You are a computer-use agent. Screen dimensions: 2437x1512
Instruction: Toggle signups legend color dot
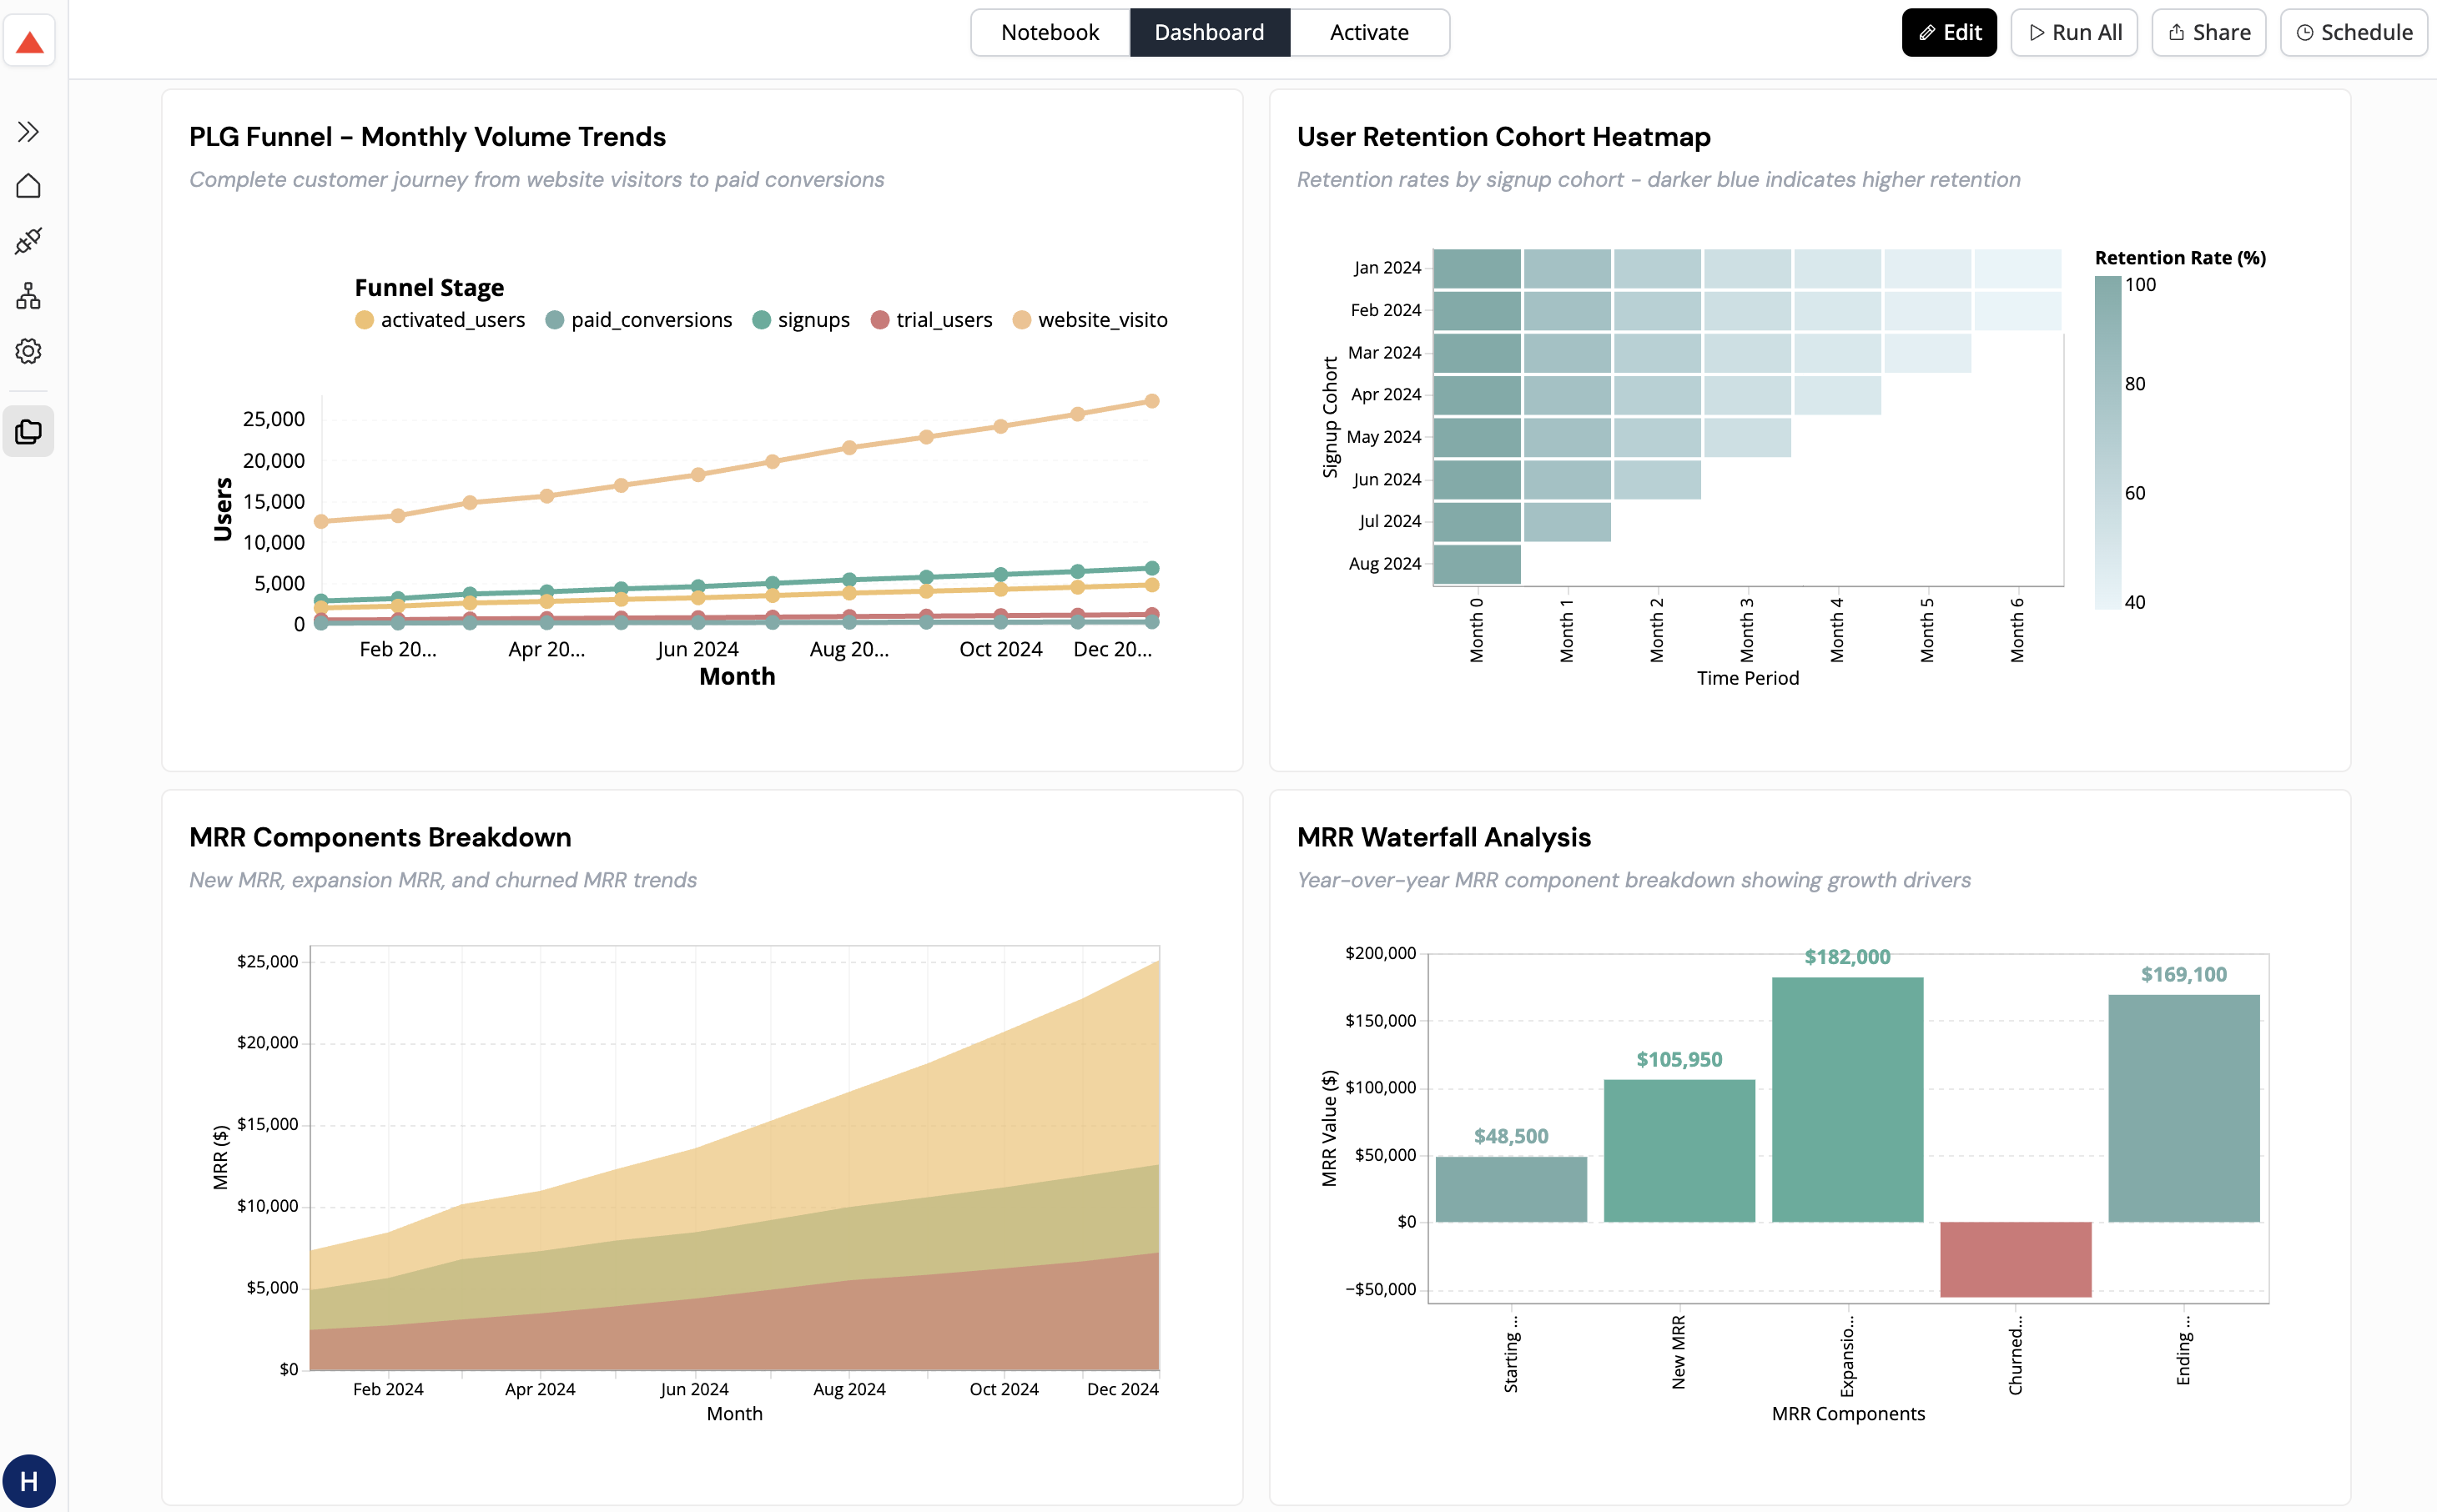[x=762, y=320]
